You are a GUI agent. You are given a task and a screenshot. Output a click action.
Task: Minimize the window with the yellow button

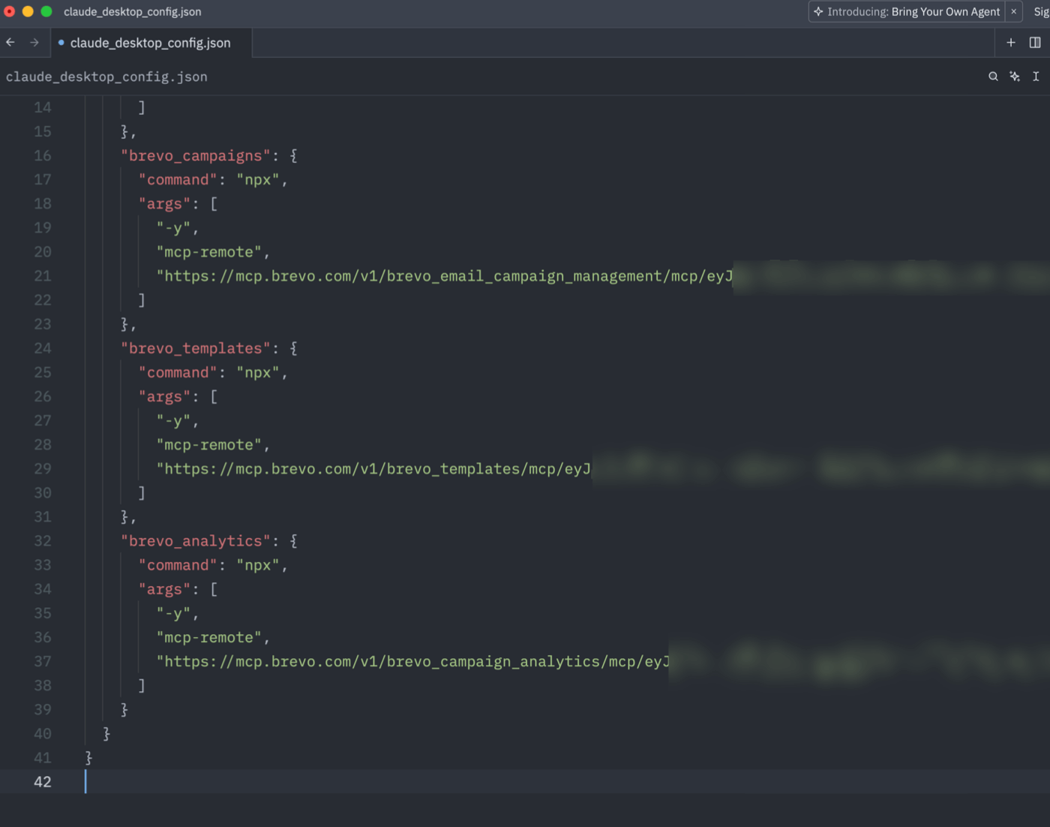[x=28, y=11]
